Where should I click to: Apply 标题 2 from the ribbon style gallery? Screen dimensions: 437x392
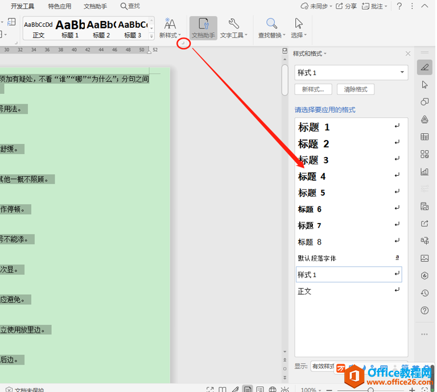coord(101,28)
